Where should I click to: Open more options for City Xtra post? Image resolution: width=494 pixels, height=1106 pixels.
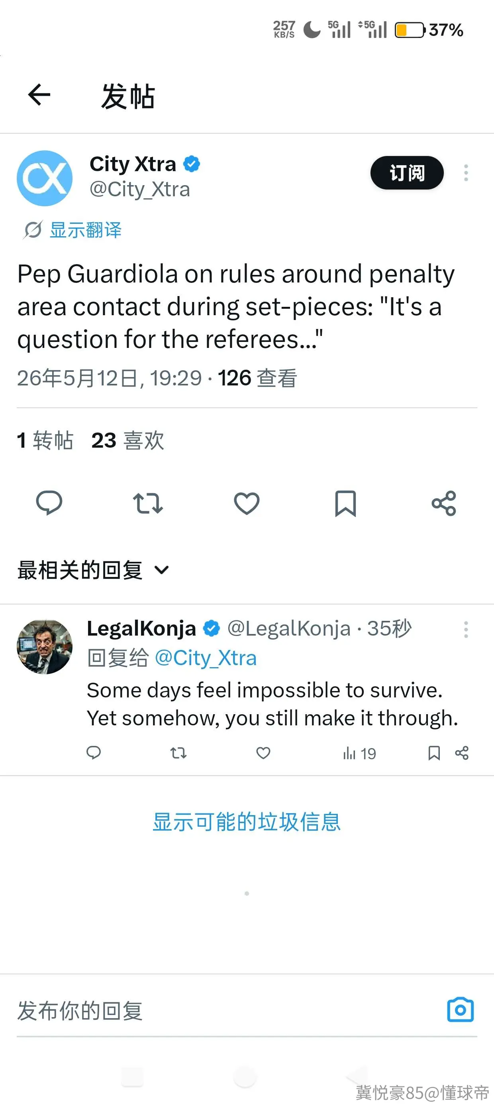[466, 173]
